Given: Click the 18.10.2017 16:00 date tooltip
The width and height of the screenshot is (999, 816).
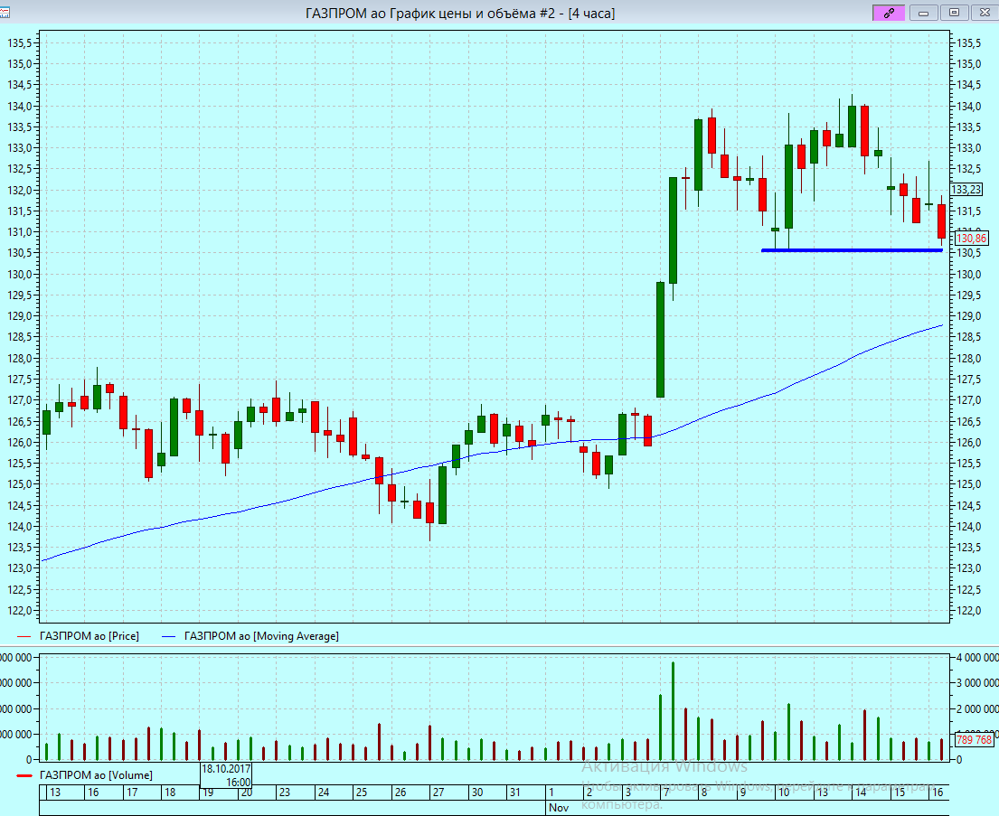Looking at the screenshot, I should click(226, 775).
